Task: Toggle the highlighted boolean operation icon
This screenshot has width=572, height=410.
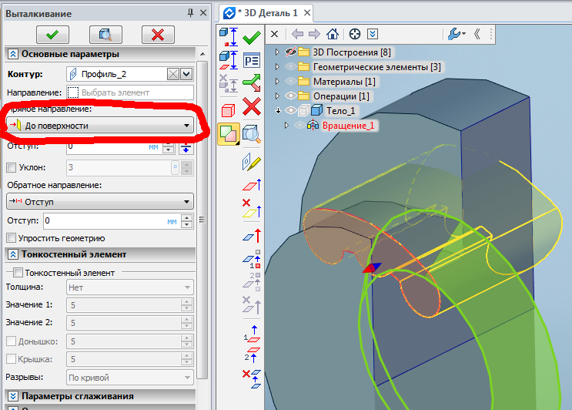Action: point(229,134)
